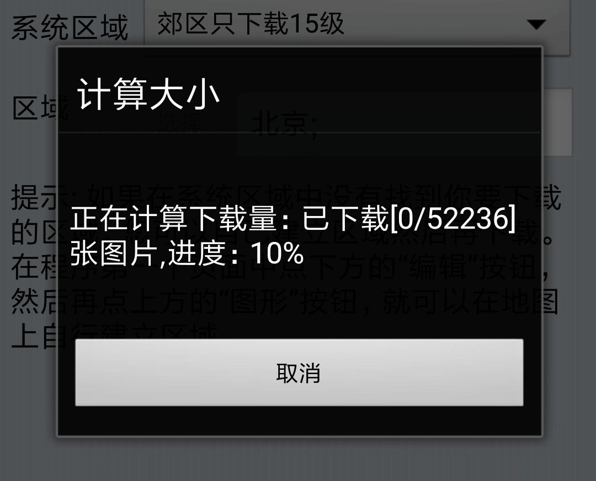The width and height of the screenshot is (596, 481).
Task: Open the dropdown arrow beside 郊区只下载15级
Action: point(537,25)
